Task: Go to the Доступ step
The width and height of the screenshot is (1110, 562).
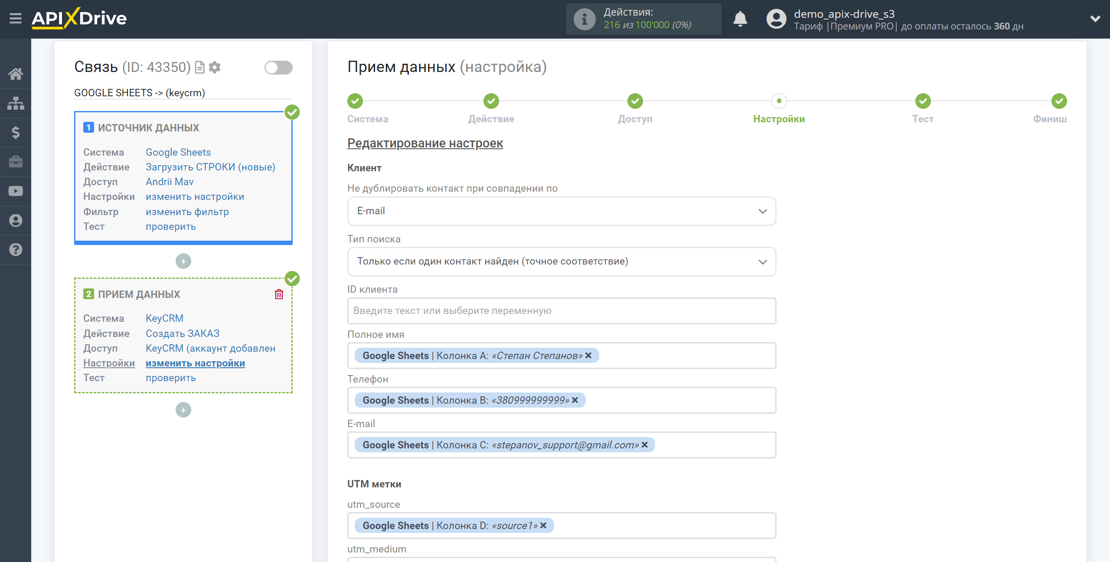Action: 635,101
